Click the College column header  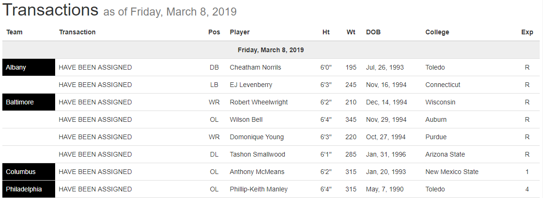(x=437, y=32)
